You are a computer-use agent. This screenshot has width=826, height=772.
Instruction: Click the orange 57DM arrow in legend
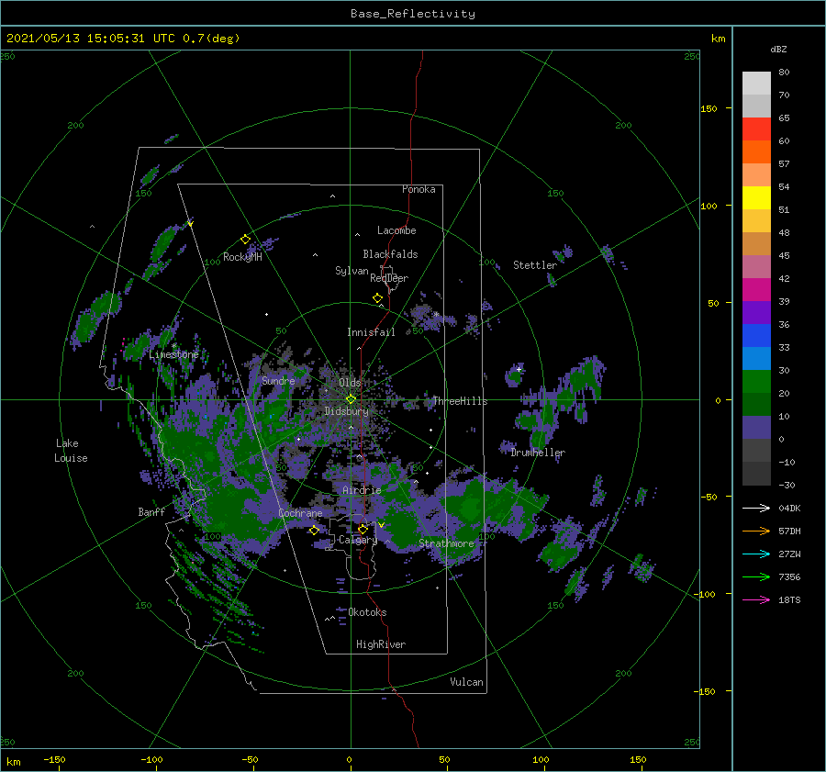[x=756, y=531]
